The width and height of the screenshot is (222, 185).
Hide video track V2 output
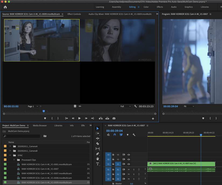(x=128, y=159)
